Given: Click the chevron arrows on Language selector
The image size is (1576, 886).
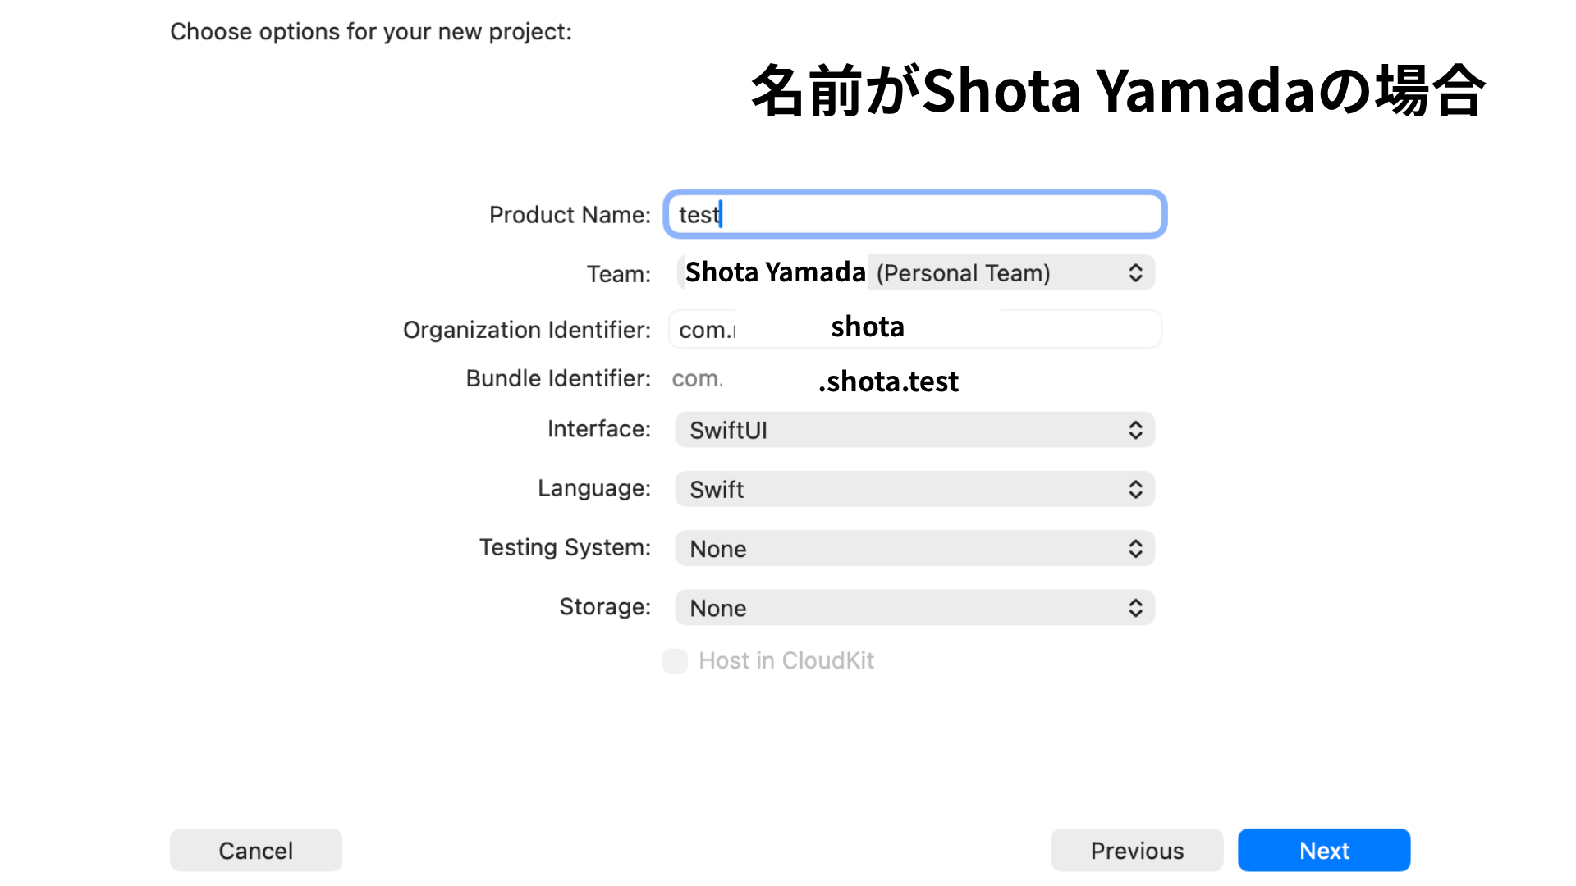Looking at the screenshot, I should [1135, 490].
